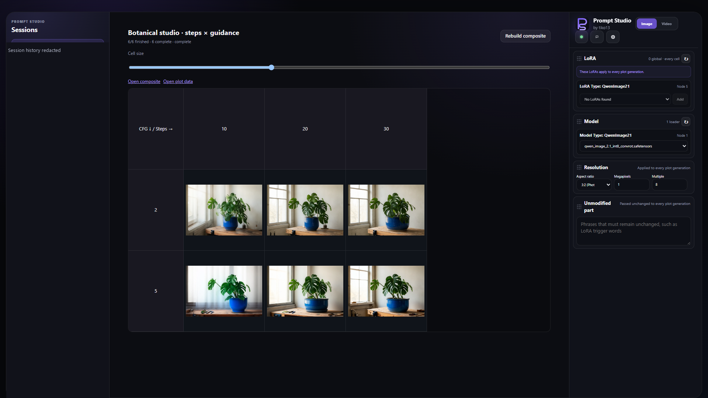Open image for CFG 5, Steps 20

[305, 291]
